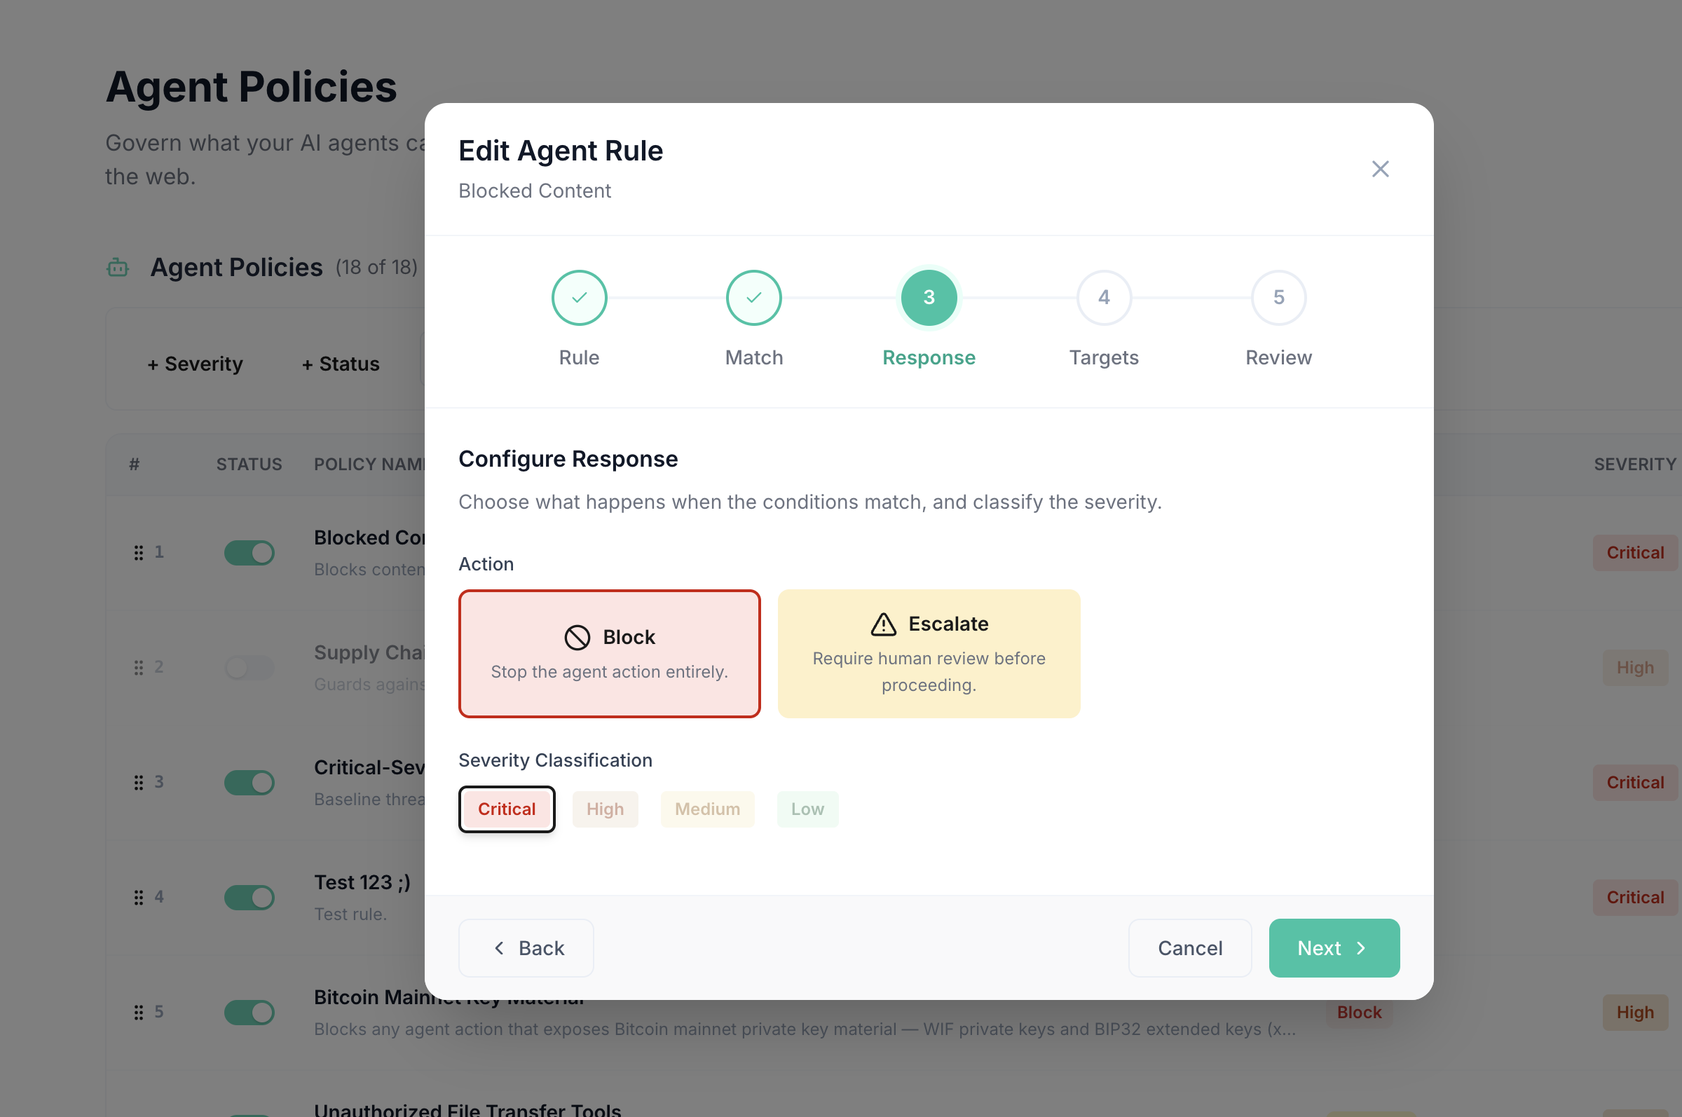Click Block badge in Bitcoin Mainnet row
Viewport: 1682px width, 1117px height.
tap(1359, 1013)
